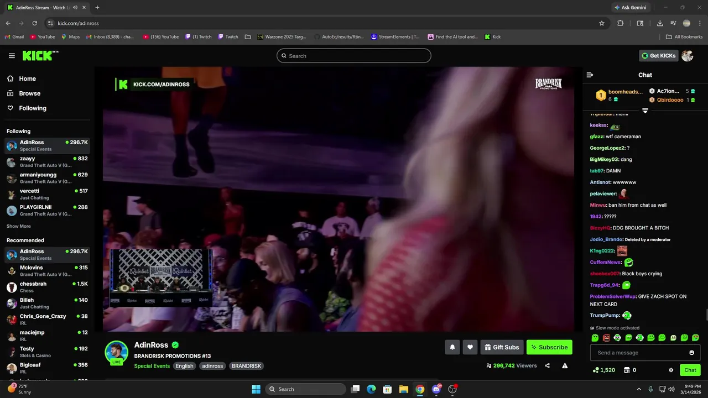Click the notification bell for AdinRoss

coord(452,347)
